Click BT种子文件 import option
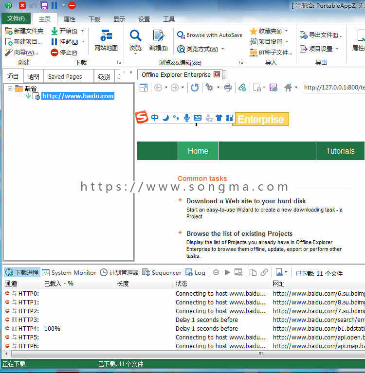 (x=271, y=53)
